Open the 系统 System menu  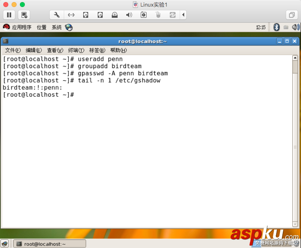(x=57, y=27)
